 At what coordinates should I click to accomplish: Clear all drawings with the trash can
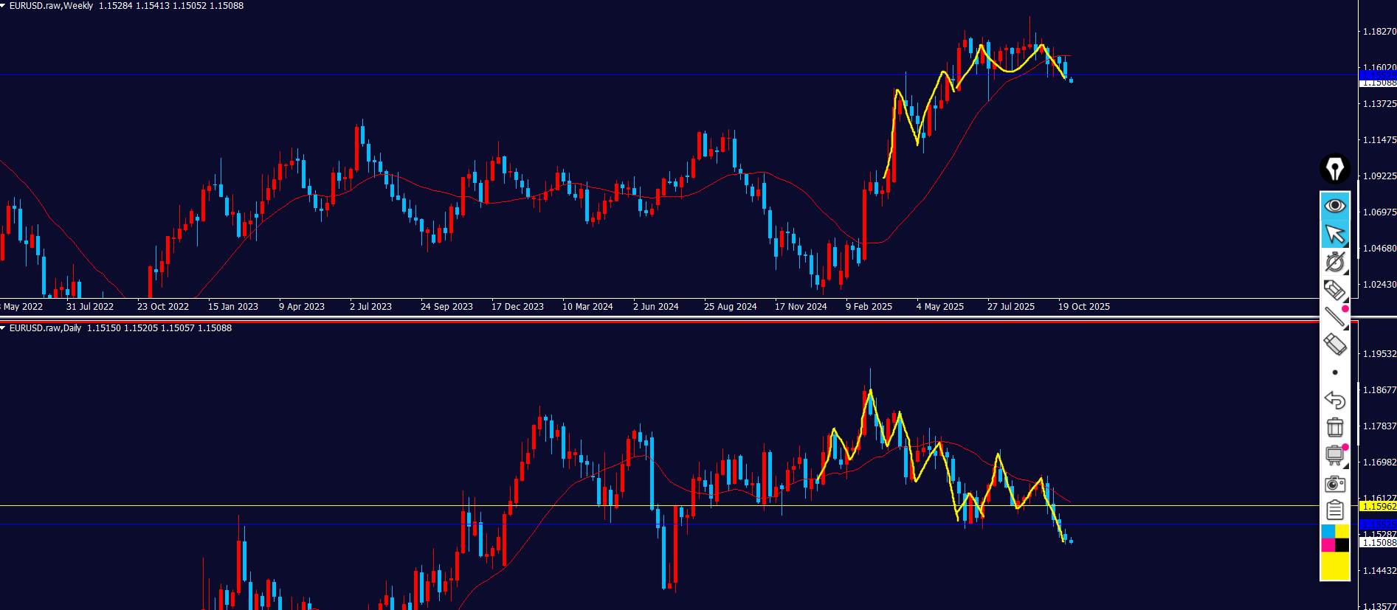click(x=1334, y=428)
